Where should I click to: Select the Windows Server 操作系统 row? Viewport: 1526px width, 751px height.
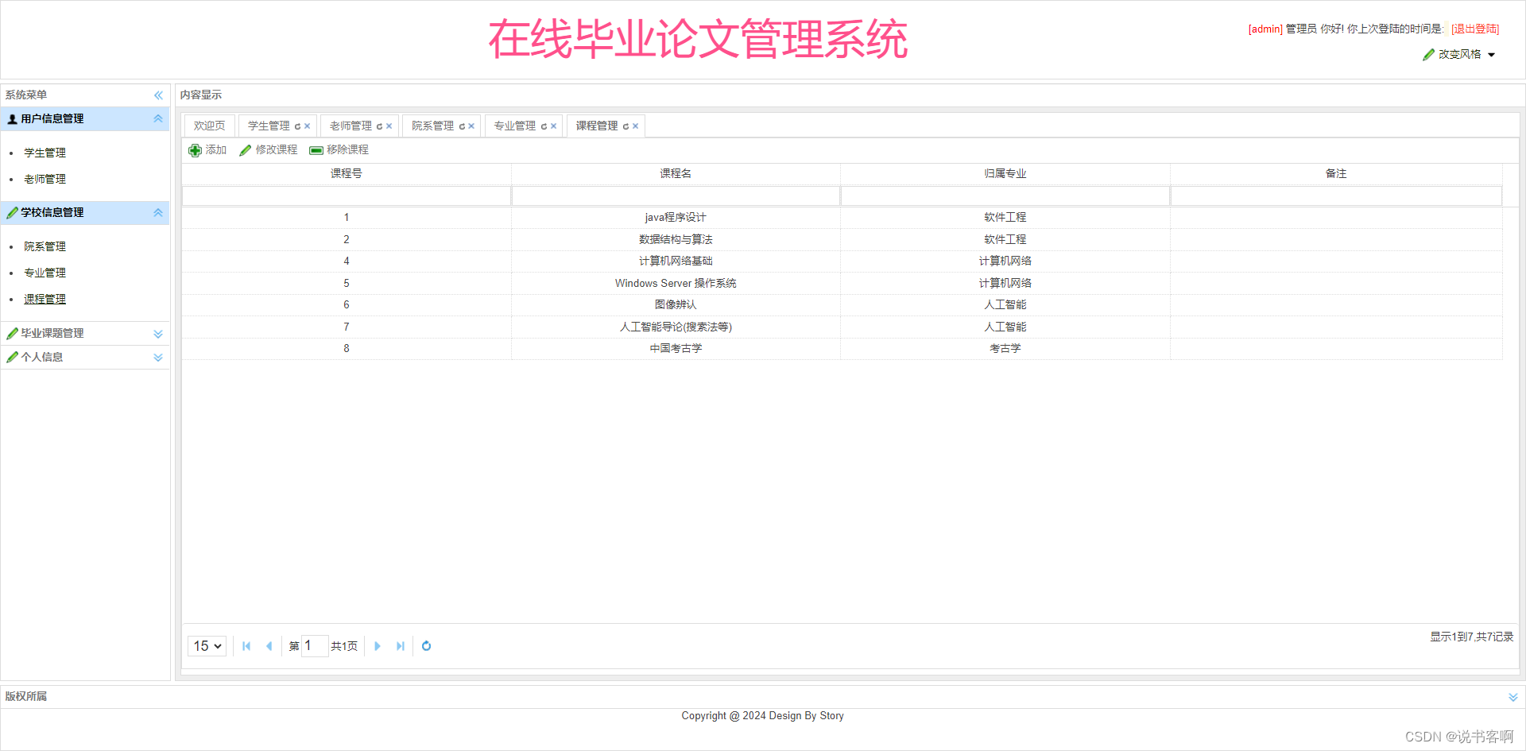[x=842, y=284]
